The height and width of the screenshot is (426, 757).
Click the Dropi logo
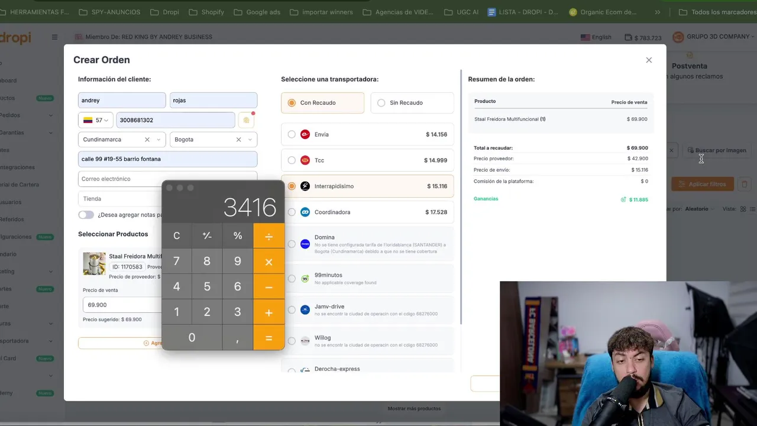[x=15, y=37]
